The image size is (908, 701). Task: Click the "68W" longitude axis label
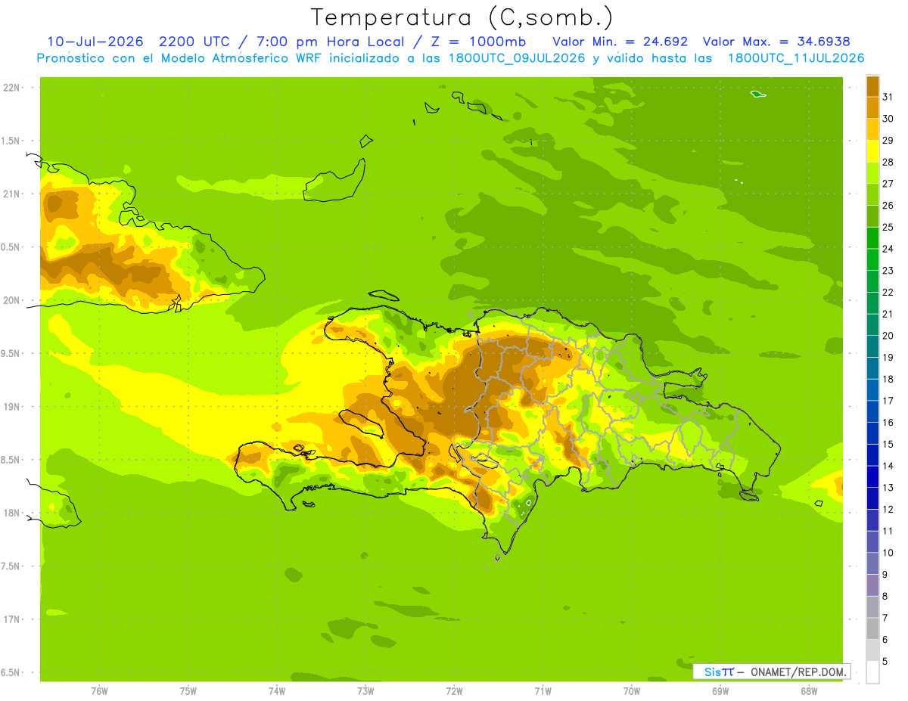point(809,691)
